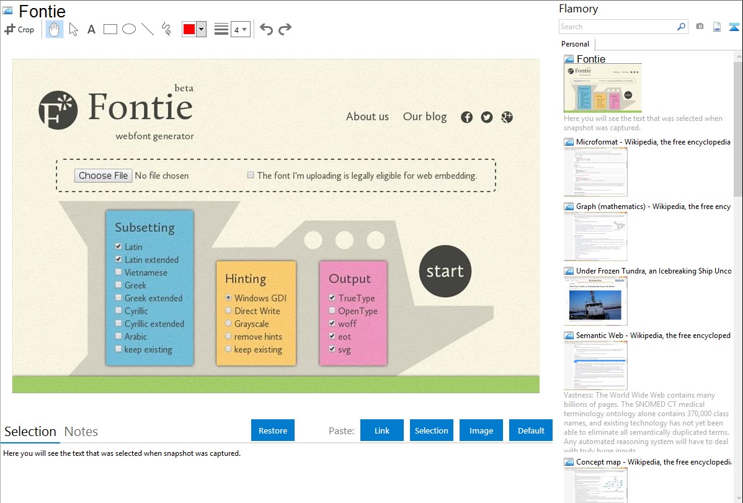Viewport: 743px width, 503px height.
Task: Click the Twitter icon in the Fontie page
Action: click(x=487, y=117)
